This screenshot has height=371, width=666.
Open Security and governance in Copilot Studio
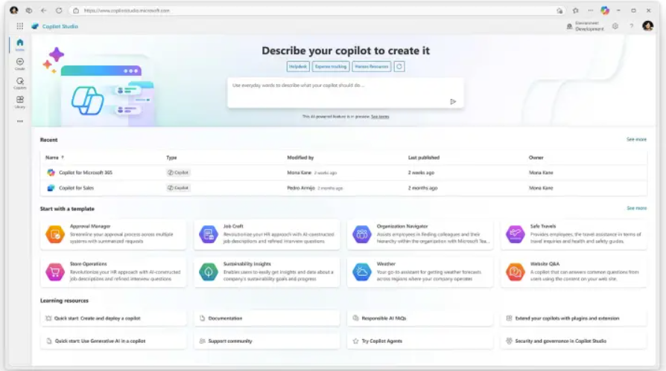[574, 341]
